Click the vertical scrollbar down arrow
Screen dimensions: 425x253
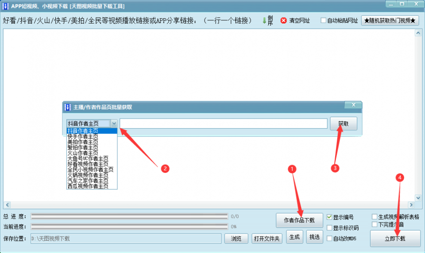click(418, 198)
